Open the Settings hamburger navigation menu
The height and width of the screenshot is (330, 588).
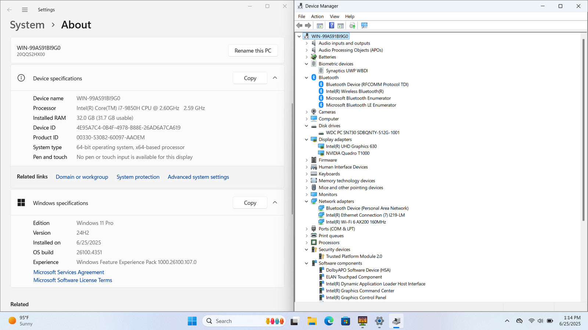(25, 10)
